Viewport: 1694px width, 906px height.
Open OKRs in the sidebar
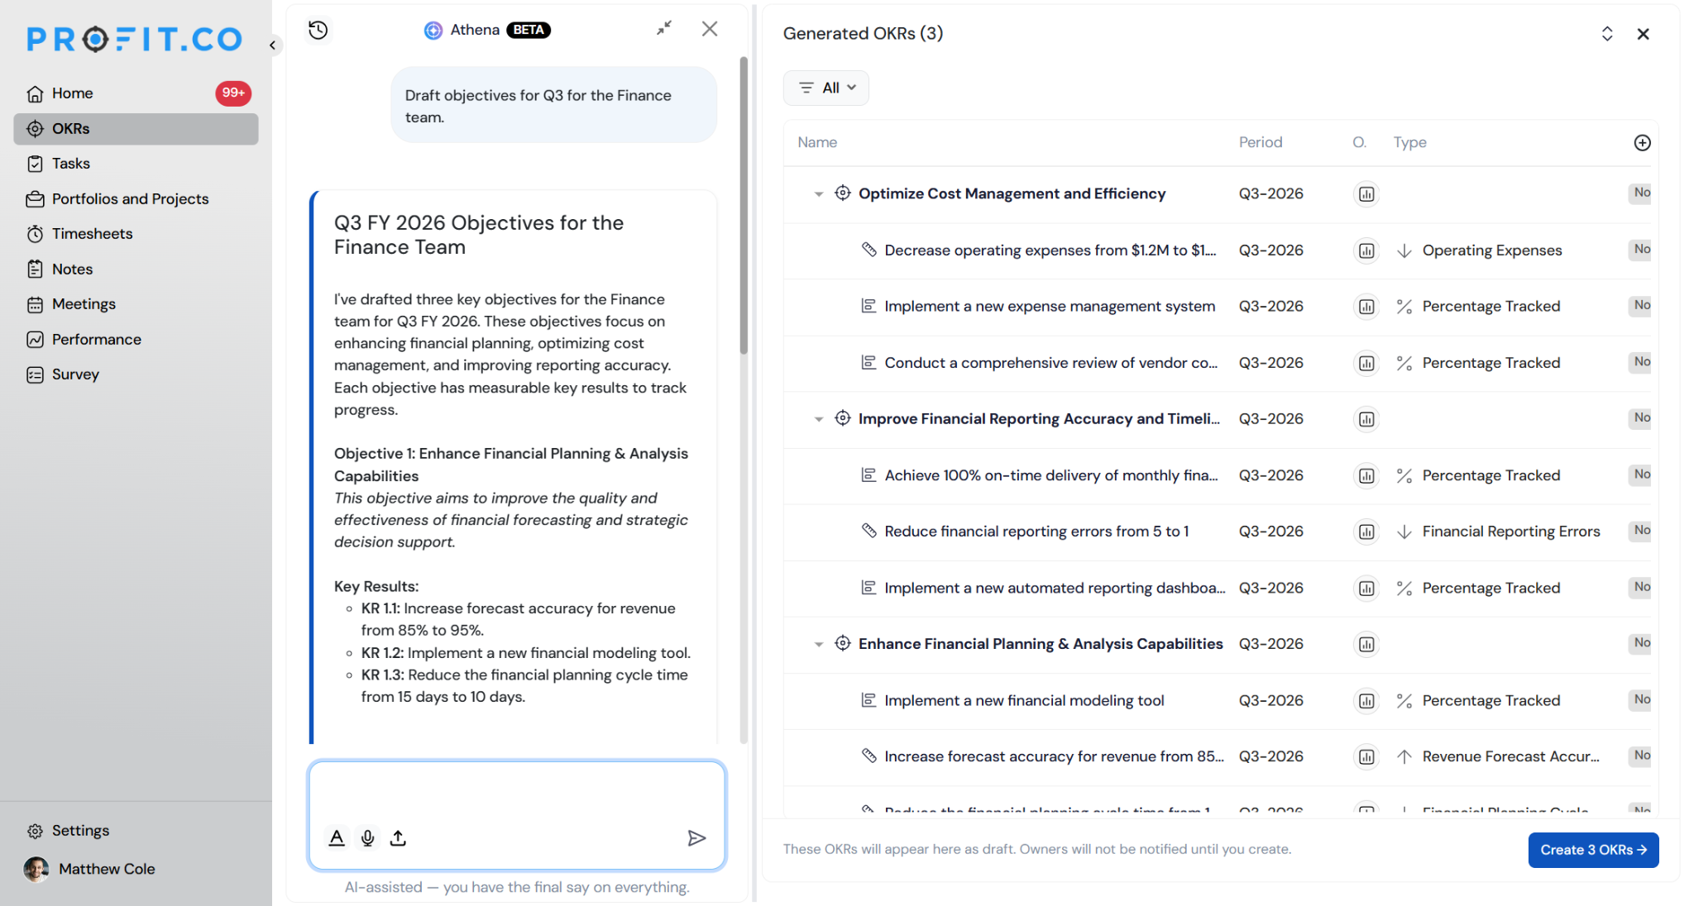[x=136, y=129]
